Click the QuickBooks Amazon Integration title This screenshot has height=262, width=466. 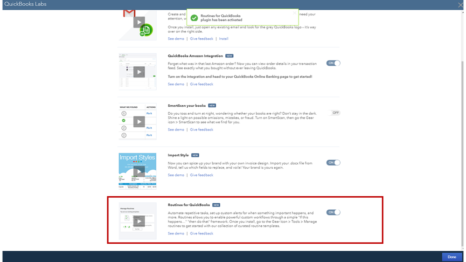(x=195, y=56)
